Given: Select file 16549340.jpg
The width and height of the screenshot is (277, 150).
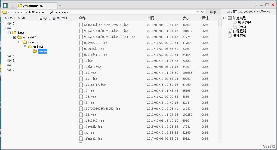Looking at the screenshot, I should coord(94,121).
